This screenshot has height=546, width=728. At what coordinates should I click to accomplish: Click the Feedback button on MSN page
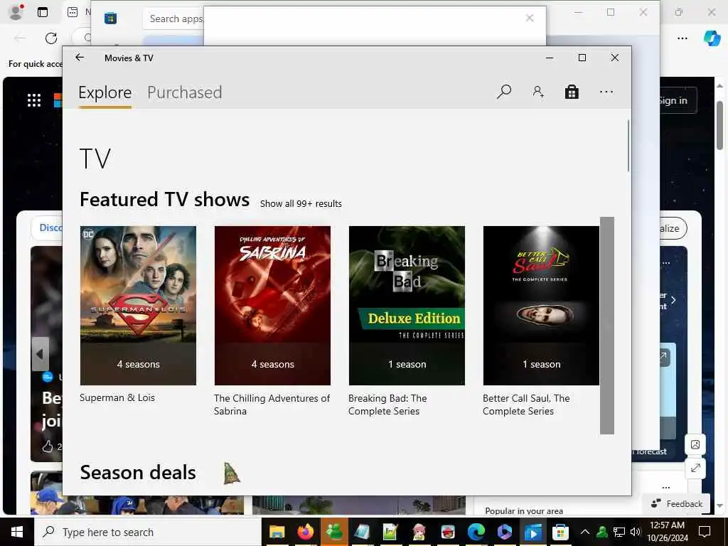(677, 504)
